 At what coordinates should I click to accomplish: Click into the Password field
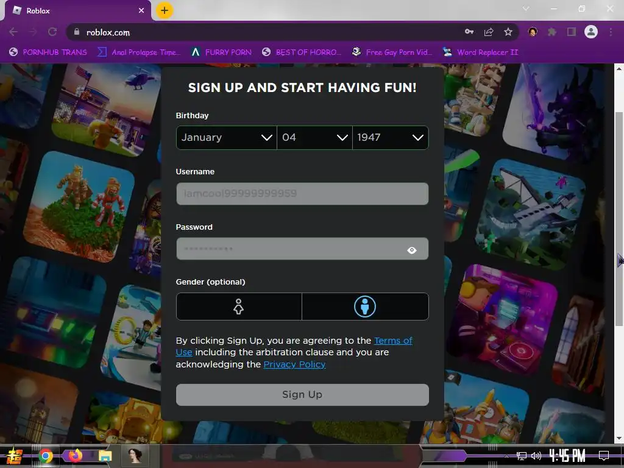(302, 249)
